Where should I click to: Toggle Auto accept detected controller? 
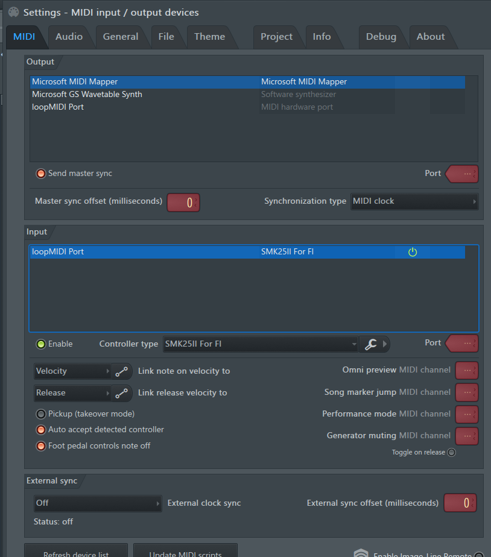pyautogui.click(x=41, y=430)
